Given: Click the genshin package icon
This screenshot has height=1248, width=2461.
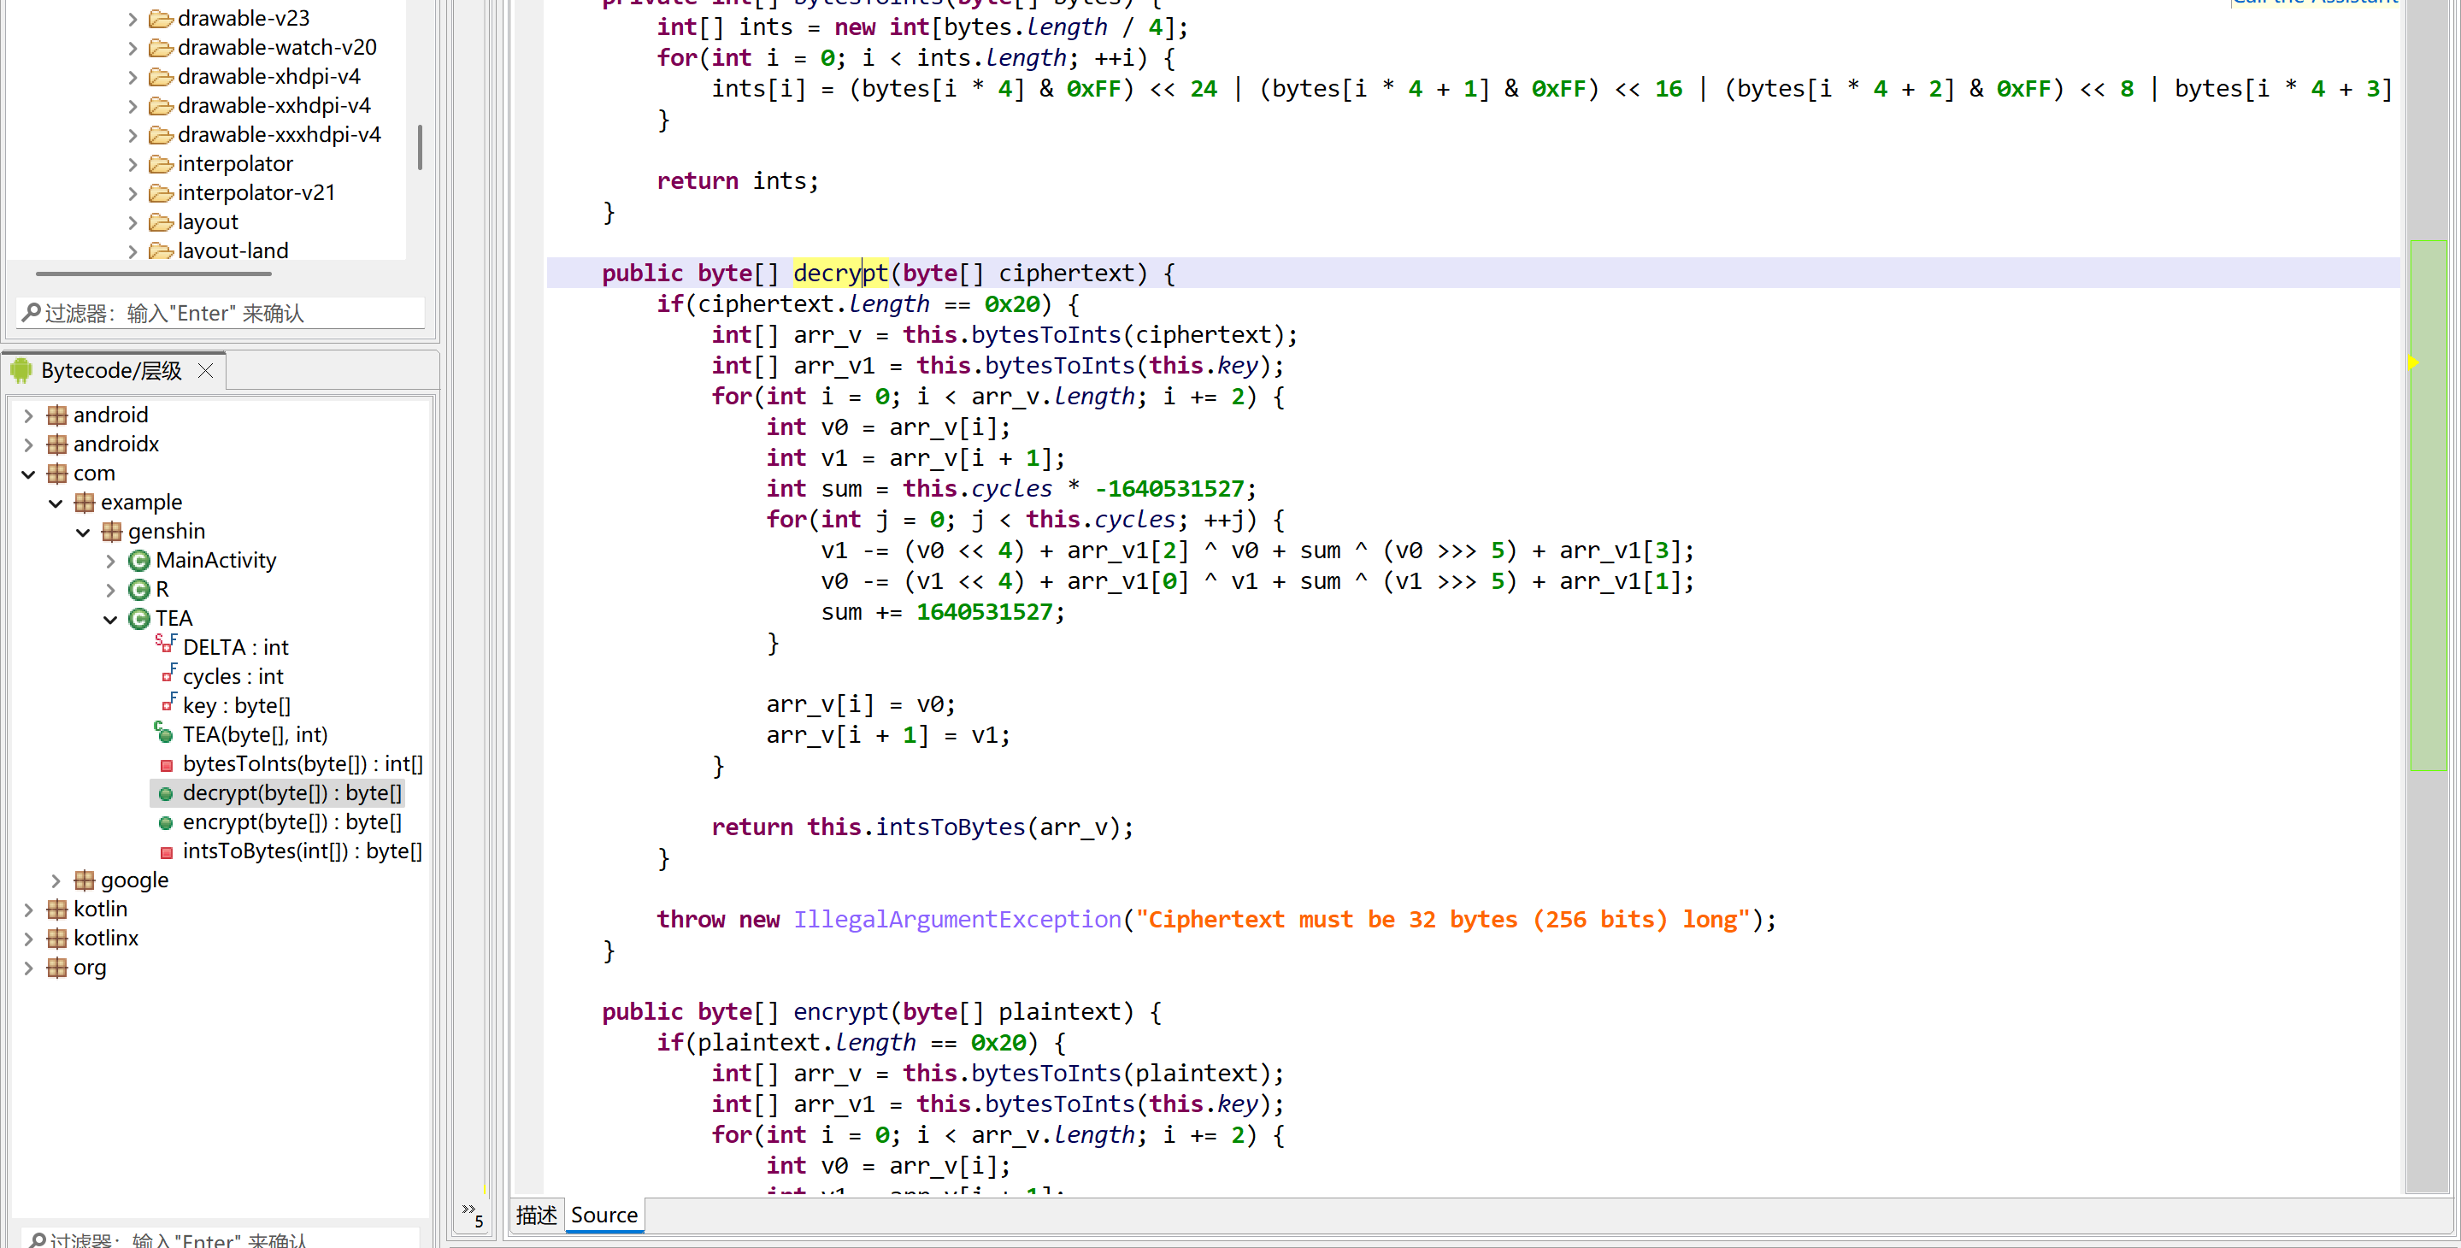Looking at the screenshot, I should [x=112, y=533].
